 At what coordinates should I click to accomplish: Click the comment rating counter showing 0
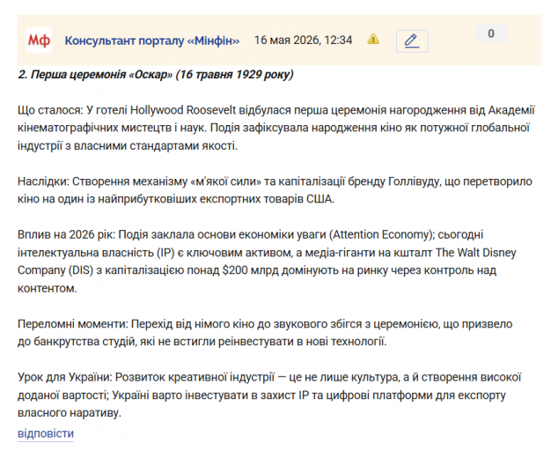491,33
